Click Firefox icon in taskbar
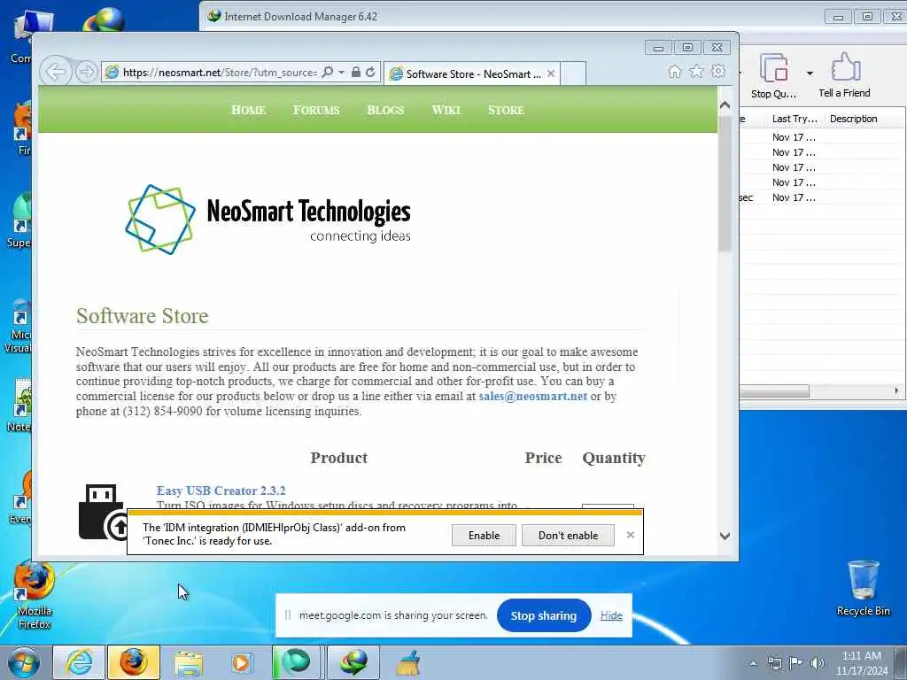The height and width of the screenshot is (680, 907). pyautogui.click(x=133, y=662)
